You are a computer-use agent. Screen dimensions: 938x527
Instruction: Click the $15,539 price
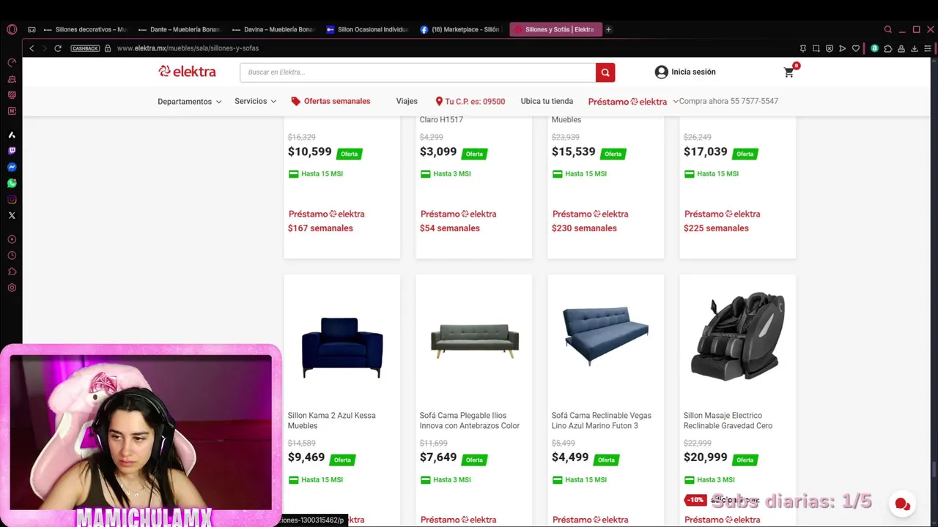[x=574, y=152]
